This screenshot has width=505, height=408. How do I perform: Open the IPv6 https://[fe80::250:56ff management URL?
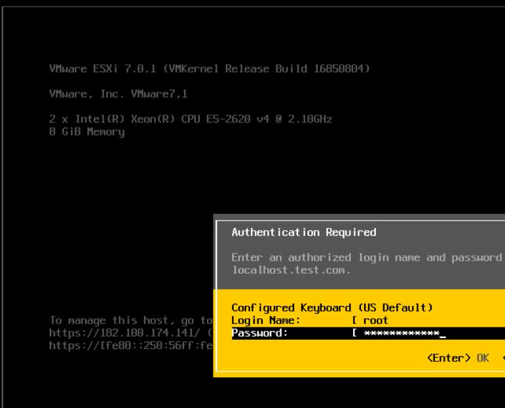[131, 345]
